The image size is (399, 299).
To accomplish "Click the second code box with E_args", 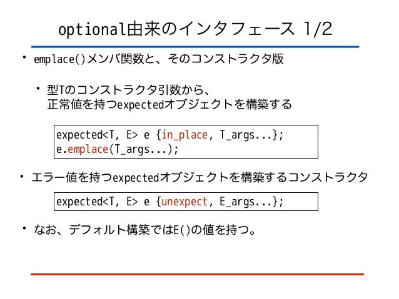I will pos(186,202).
